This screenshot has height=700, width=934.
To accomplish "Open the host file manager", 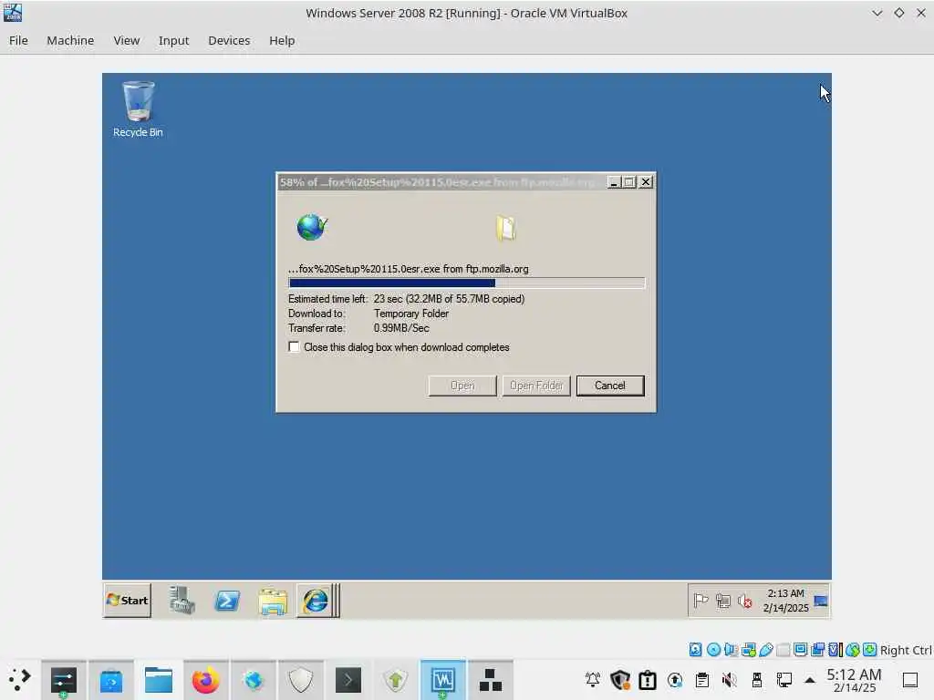I will point(159,680).
